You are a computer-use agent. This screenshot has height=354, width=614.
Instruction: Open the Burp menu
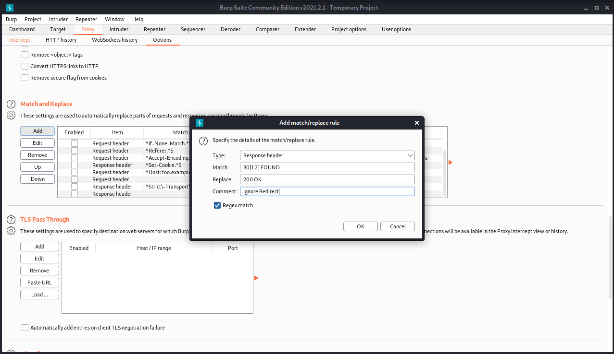click(12, 19)
